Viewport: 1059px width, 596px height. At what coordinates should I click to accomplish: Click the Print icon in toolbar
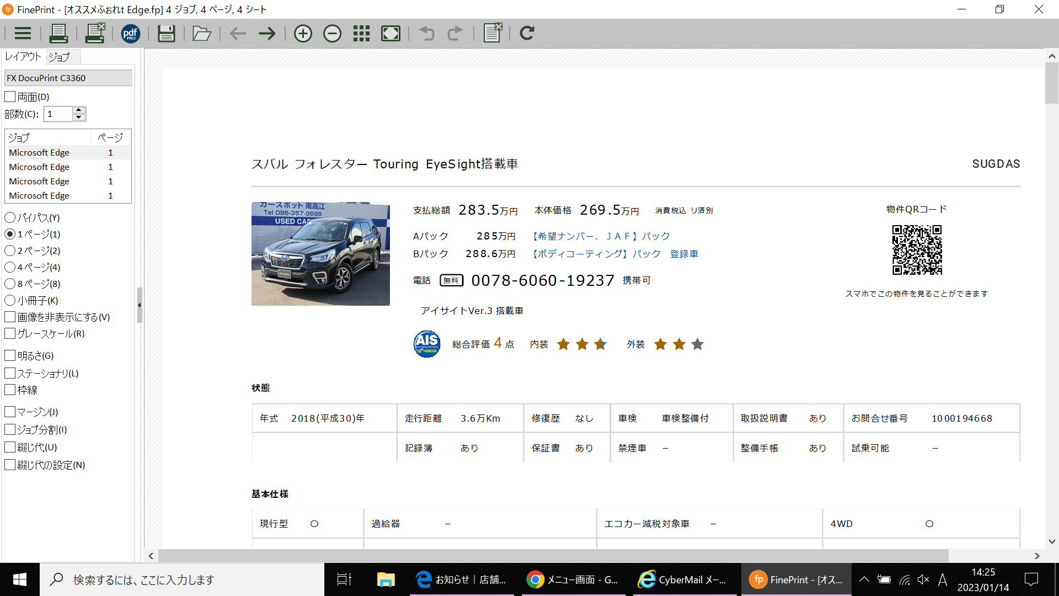(x=58, y=34)
